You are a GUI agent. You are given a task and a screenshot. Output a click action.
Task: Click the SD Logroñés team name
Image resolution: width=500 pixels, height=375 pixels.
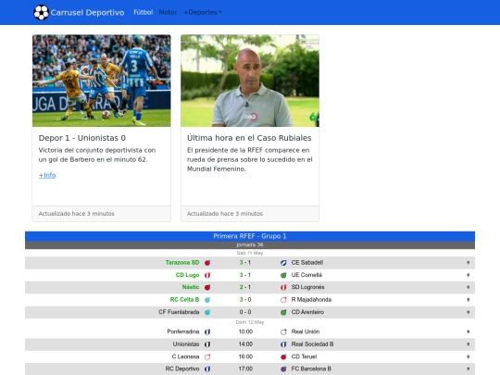[307, 287]
